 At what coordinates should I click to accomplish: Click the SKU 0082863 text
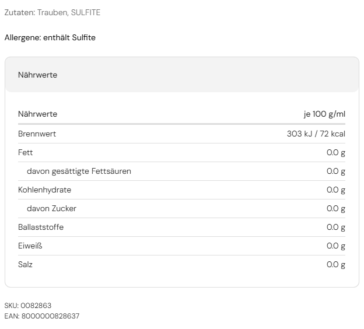pos(28,305)
